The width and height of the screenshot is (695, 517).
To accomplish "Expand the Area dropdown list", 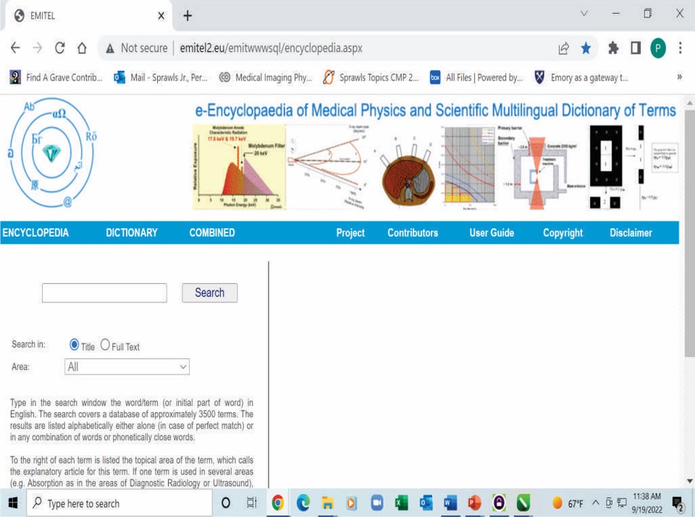I will 127,367.
